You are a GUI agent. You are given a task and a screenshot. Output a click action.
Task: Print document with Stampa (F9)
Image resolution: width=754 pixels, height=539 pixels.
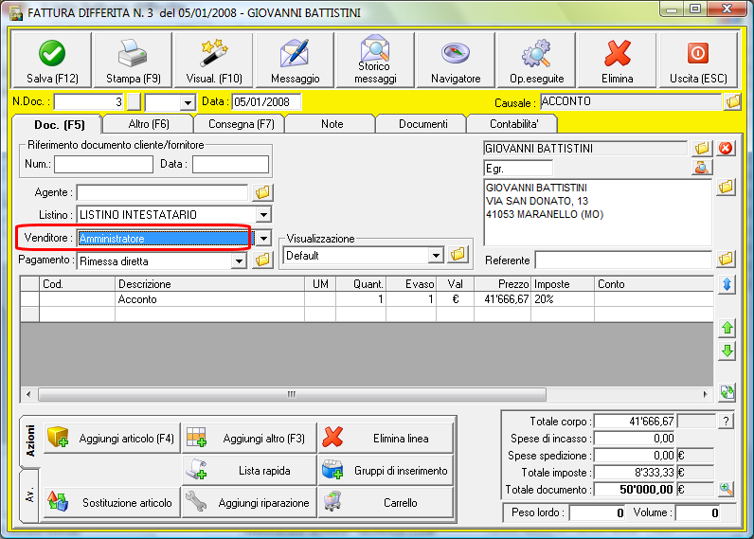[x=132, y=61]
